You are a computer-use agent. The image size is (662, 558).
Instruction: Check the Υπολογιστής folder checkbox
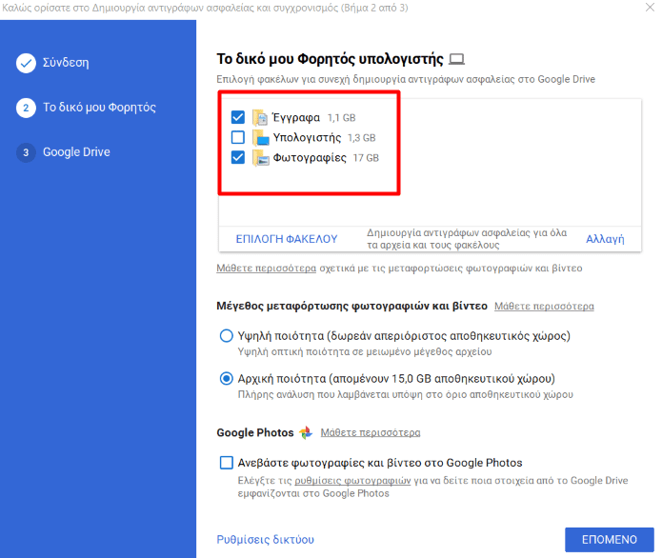point(238,137)
